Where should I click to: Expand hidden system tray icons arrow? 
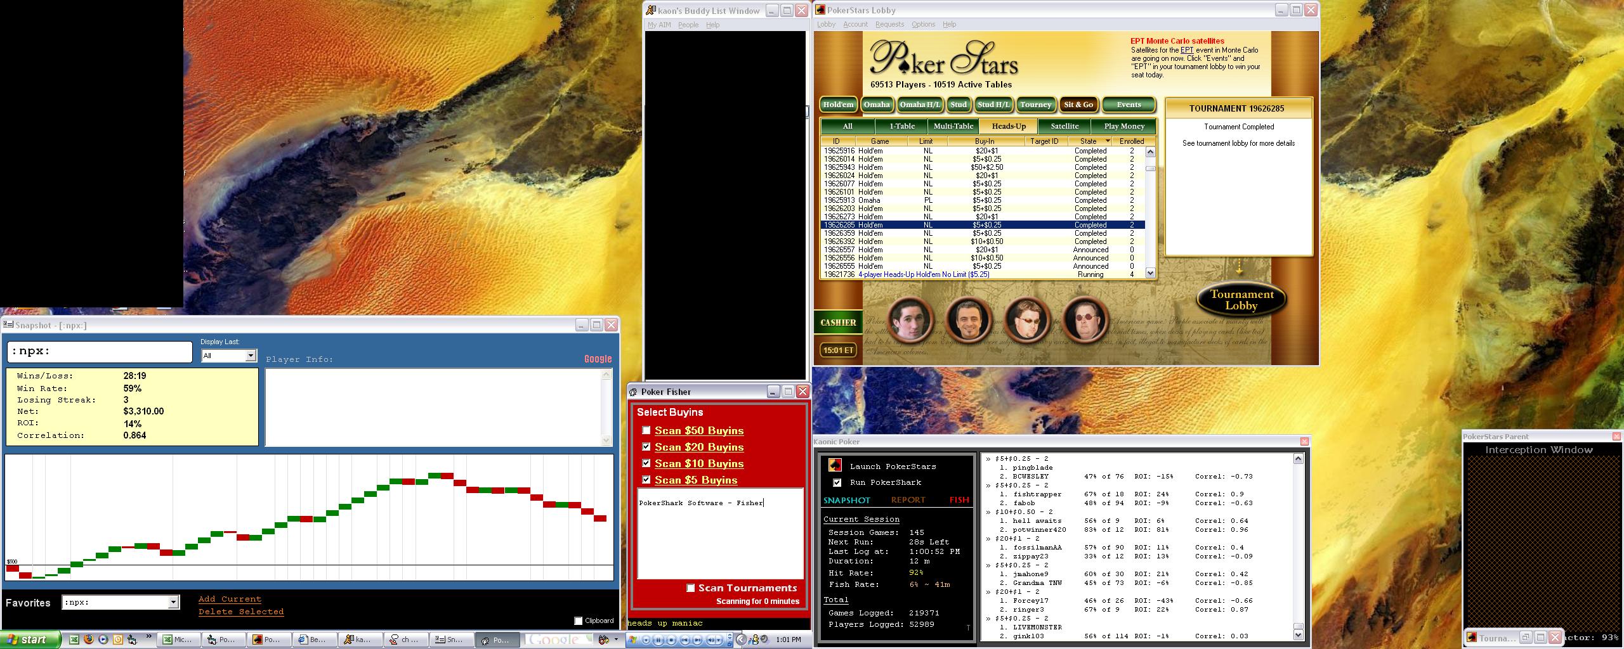740,639
